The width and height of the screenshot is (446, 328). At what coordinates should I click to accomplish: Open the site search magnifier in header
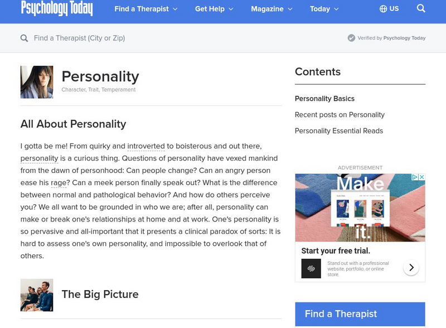tap(421, 8)
